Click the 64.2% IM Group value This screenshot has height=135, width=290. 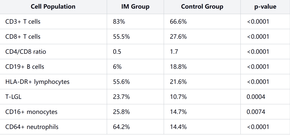tap(121, 127)
